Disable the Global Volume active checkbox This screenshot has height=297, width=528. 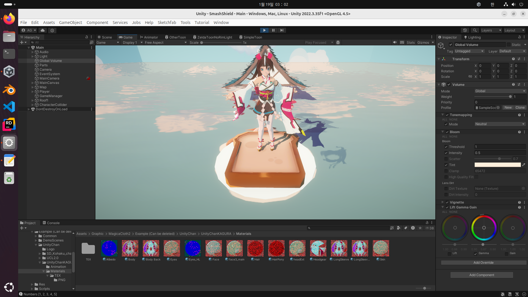pos(450,45)
